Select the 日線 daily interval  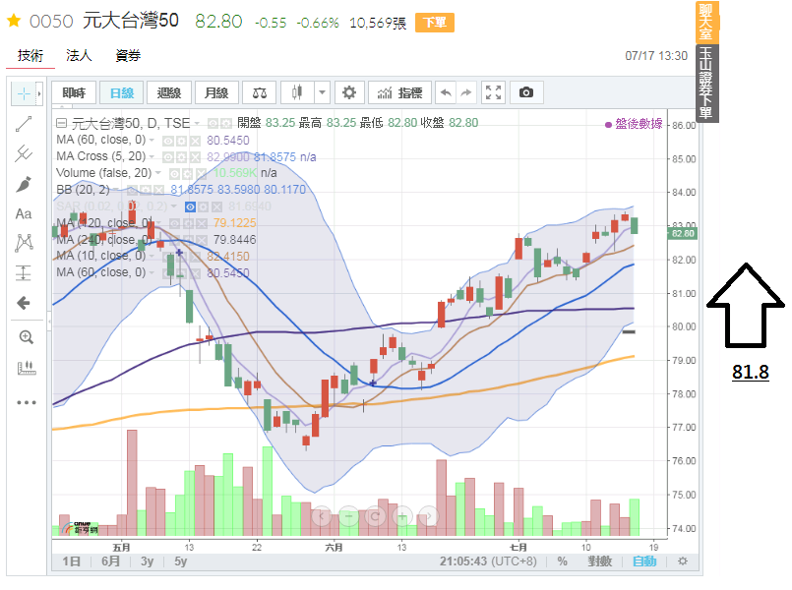coord(122,92)
